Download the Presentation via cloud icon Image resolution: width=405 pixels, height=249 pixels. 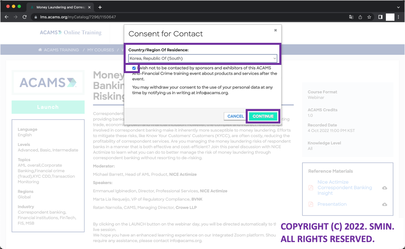pyautogui.click(x=385, y=204)
